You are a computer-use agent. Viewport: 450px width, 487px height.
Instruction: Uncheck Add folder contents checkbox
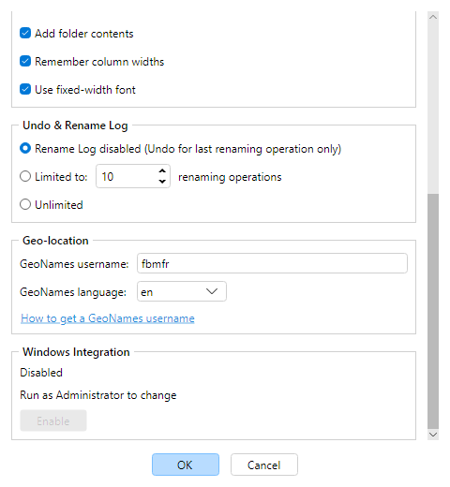pos(25,33)
